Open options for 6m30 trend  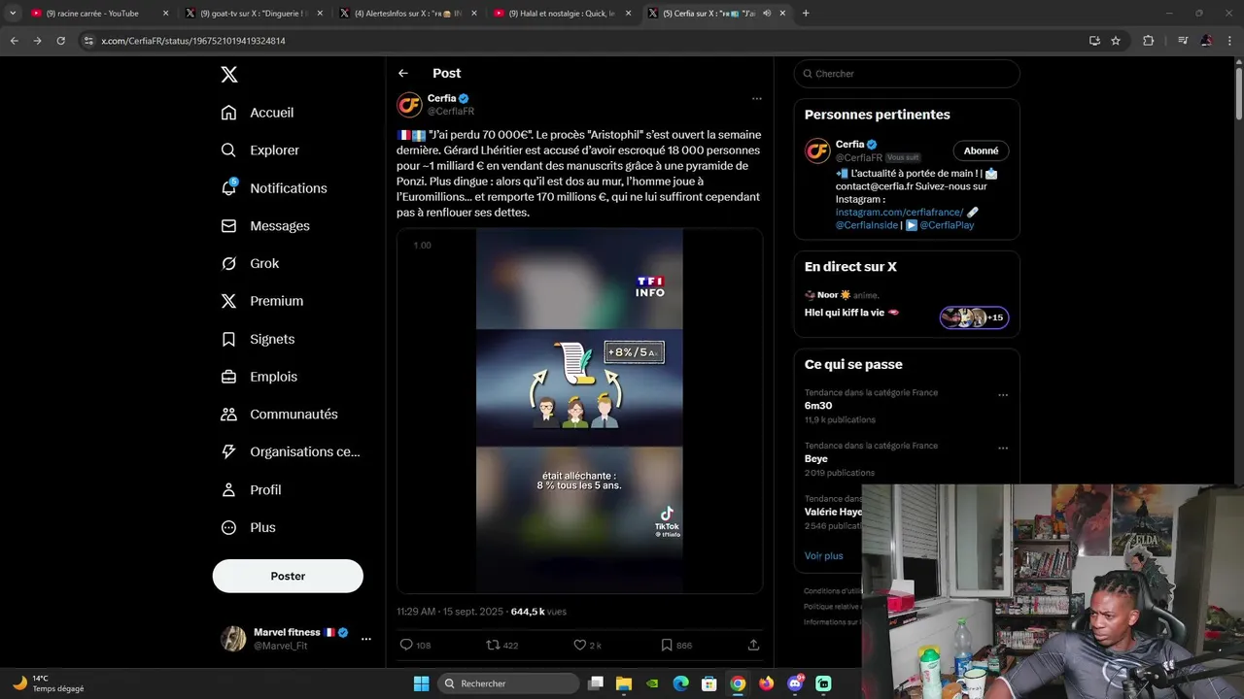click(x=1003, y=395)
